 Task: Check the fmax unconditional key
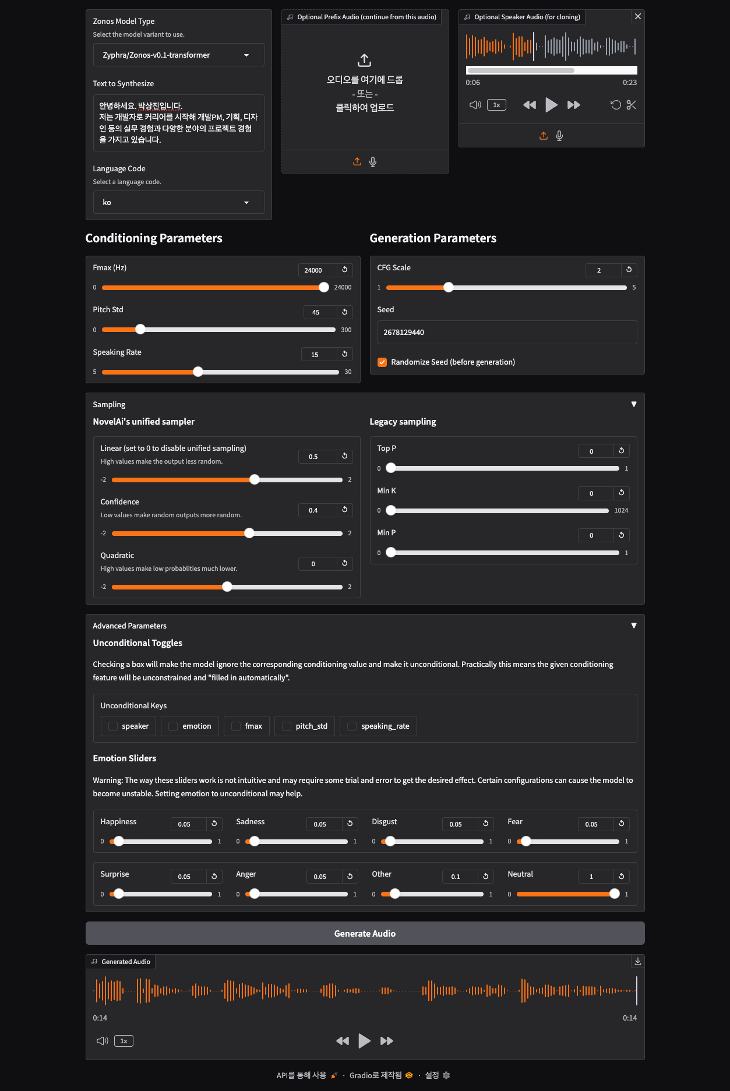tap(236, 726)
